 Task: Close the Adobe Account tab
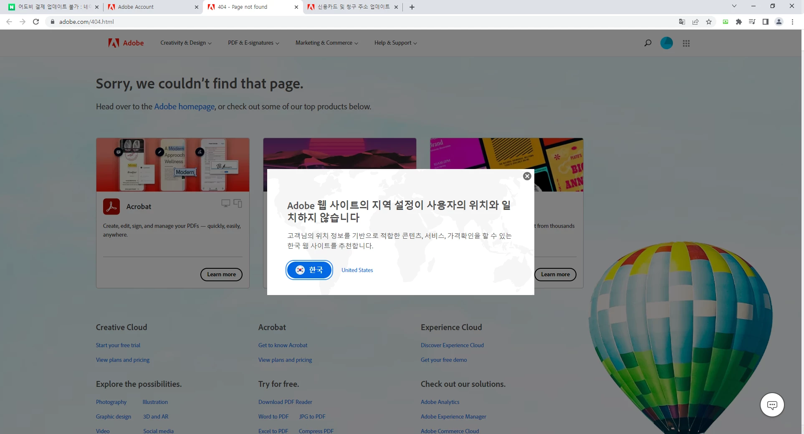point(197,7)
